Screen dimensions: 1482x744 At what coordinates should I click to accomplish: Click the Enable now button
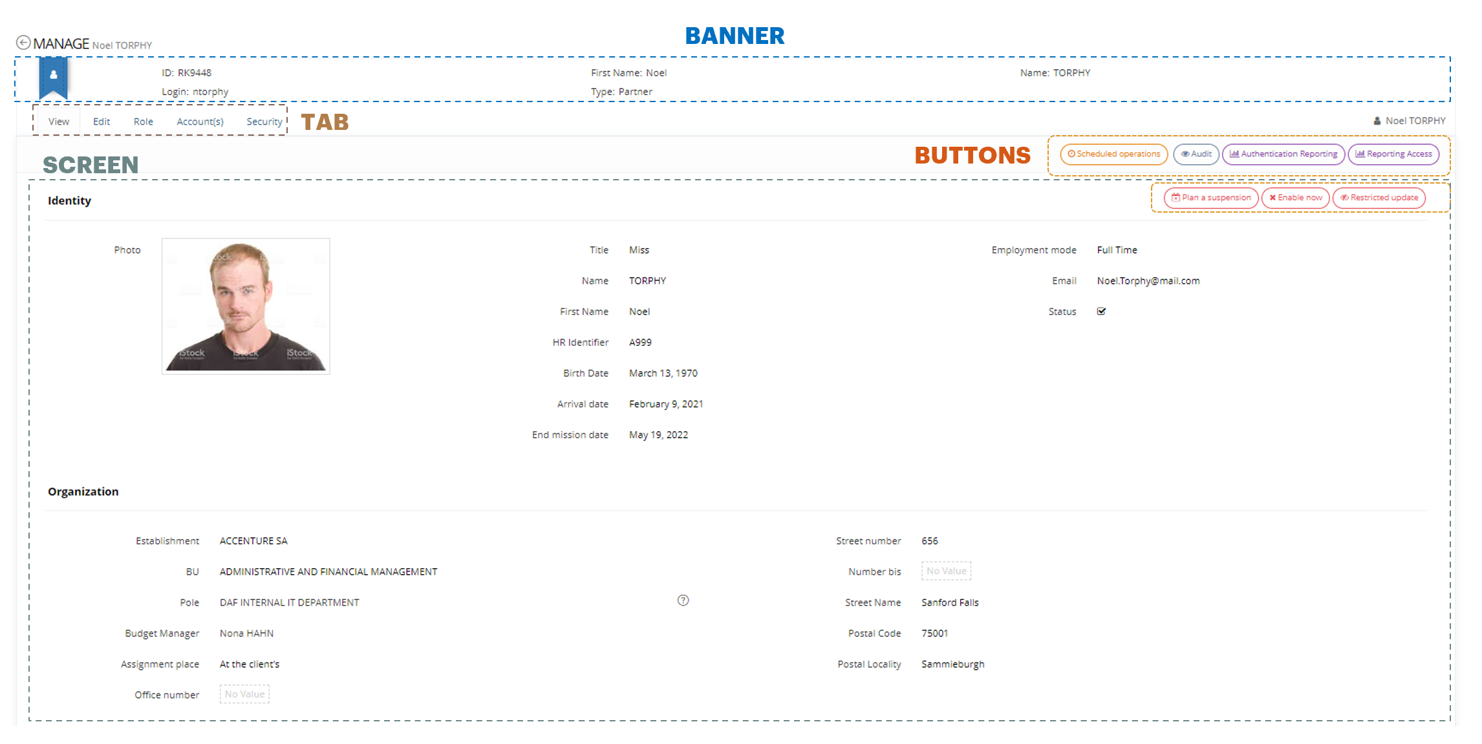click(x=1295, y=197)
